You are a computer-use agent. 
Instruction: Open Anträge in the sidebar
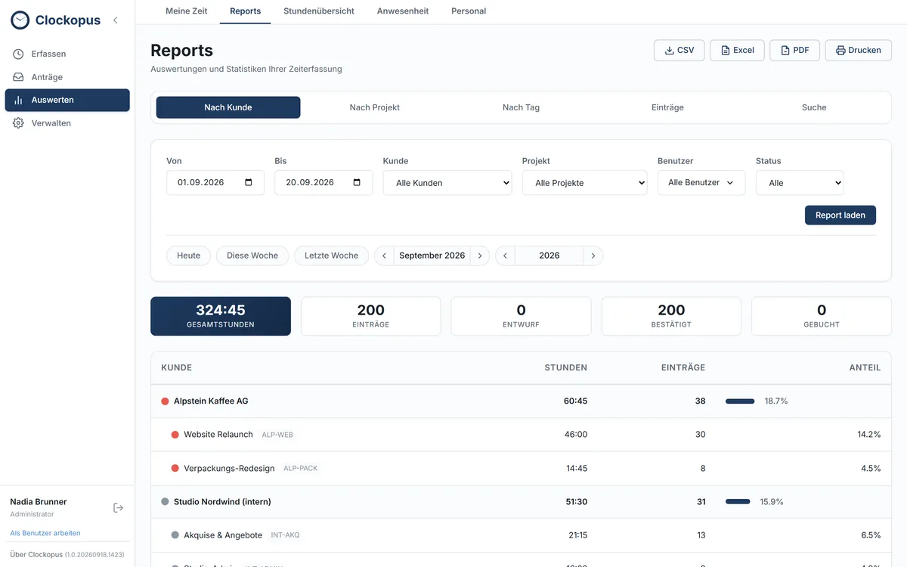pos(67,77)
